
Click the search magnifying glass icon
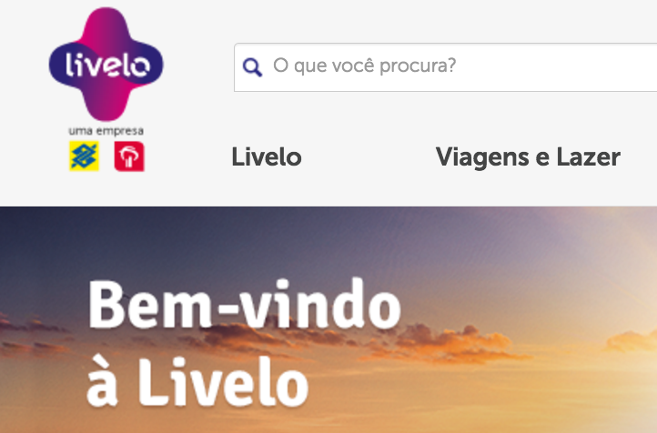[x=253, y=67]
